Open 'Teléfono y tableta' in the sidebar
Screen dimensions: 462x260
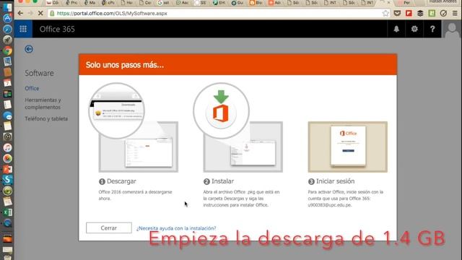click(46, 118)
